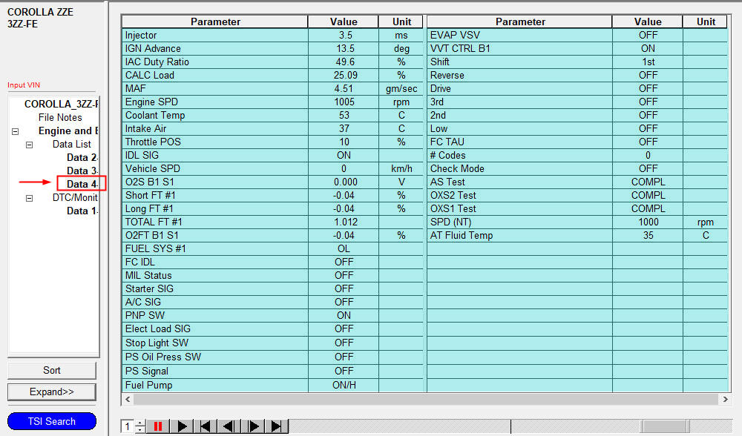
Task: Click the playback speed number field
Action: [128, 426]
